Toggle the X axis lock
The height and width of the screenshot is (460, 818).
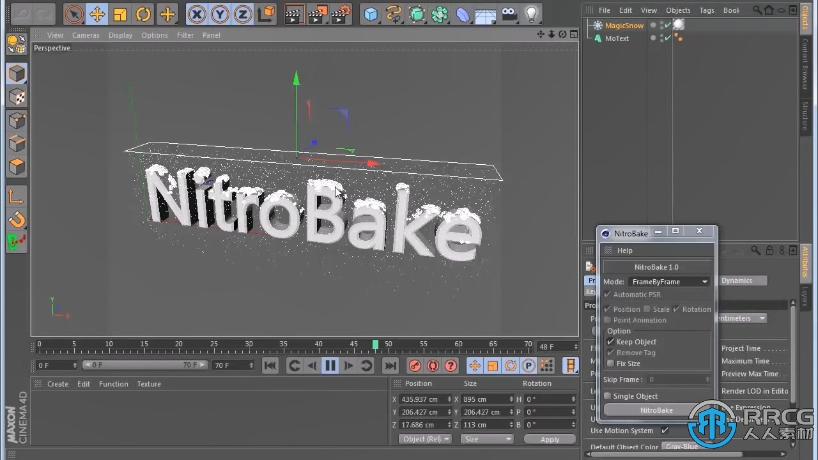coord(197,13)
